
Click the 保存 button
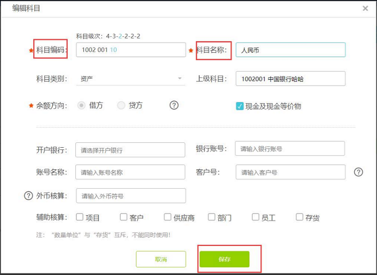(225, 259)
